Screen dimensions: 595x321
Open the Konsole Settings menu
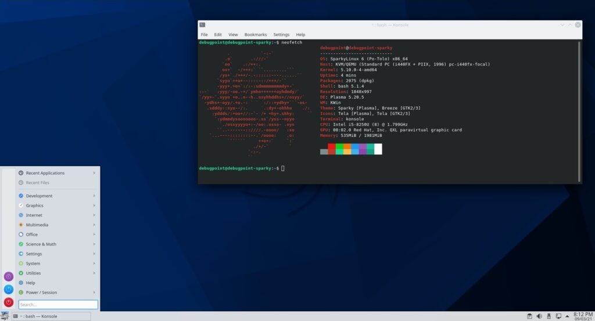click(x=281, y=34)
